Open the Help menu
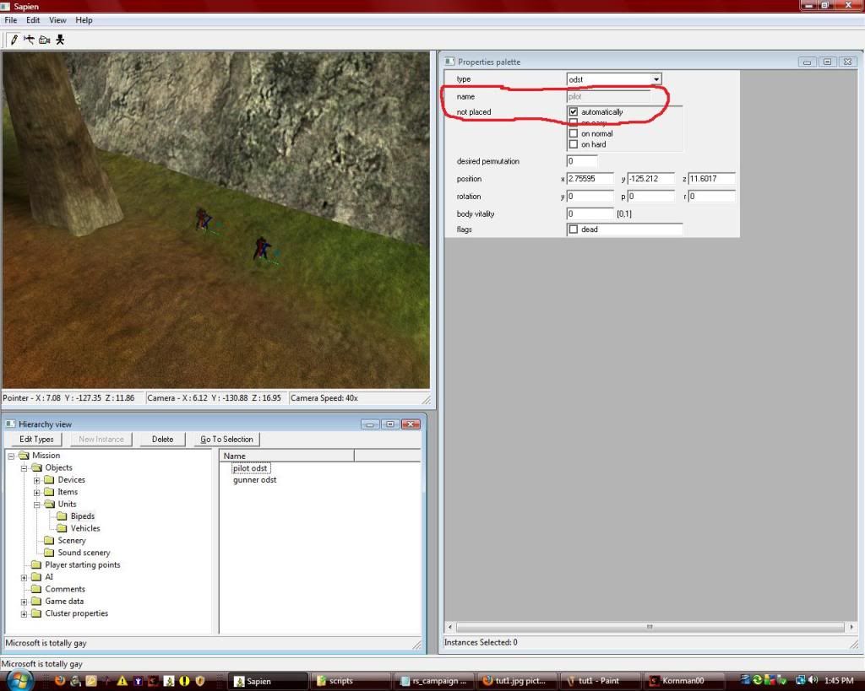The image size is (865, 691). coord(84,20)
